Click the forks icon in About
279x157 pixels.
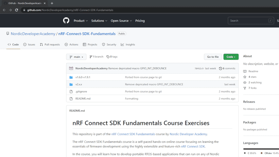245,88
